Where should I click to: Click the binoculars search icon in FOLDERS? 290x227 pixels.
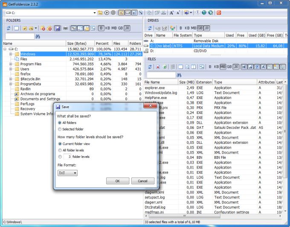coord(38,36)
